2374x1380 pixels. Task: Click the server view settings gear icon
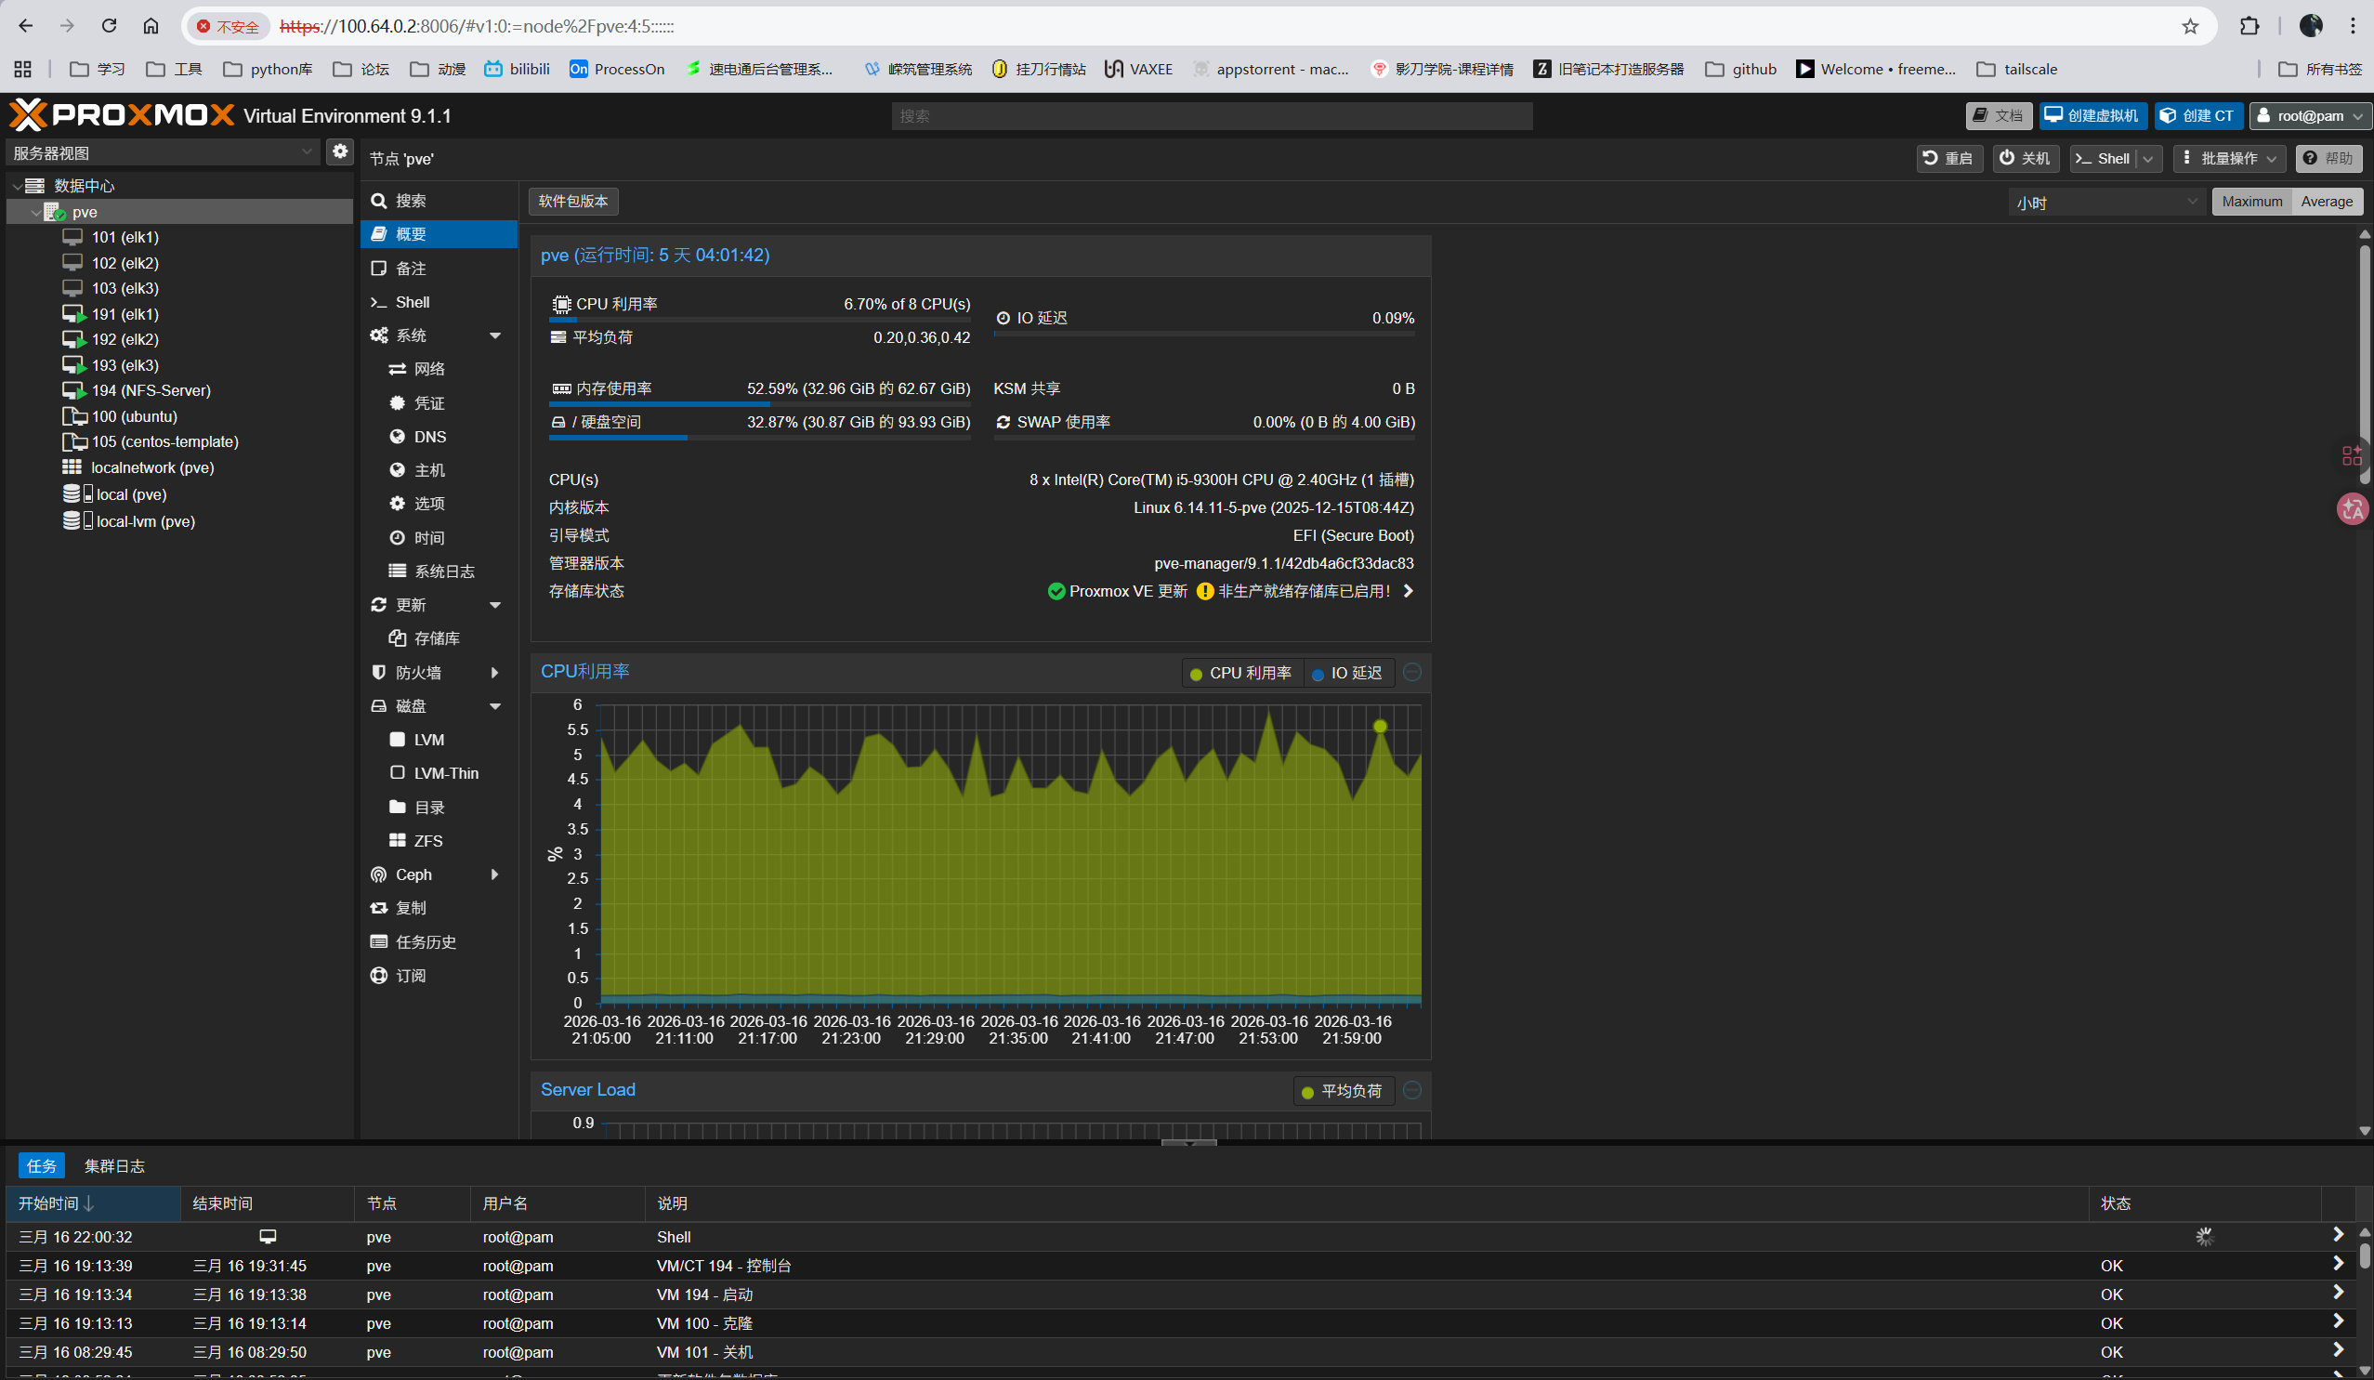click(x=340, y=151)
